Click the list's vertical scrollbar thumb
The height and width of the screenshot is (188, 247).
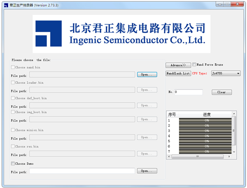click(234, 131)
